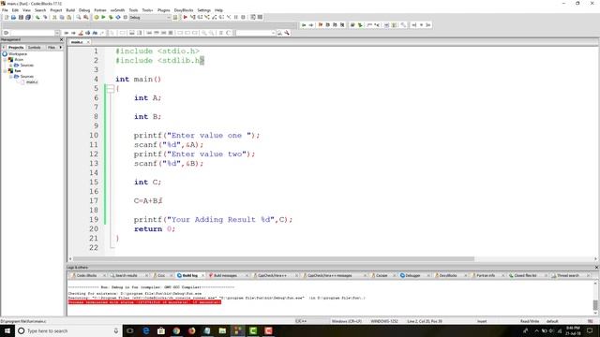This screenshot has width=600, height=337.
Task: Open the Settings menu
Action: coord(203,10)
